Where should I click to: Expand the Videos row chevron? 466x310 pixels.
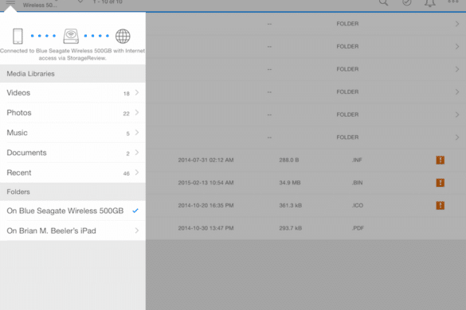137,92
